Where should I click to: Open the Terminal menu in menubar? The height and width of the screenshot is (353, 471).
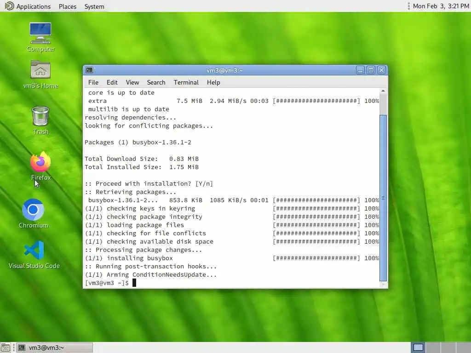pos(186,82)
